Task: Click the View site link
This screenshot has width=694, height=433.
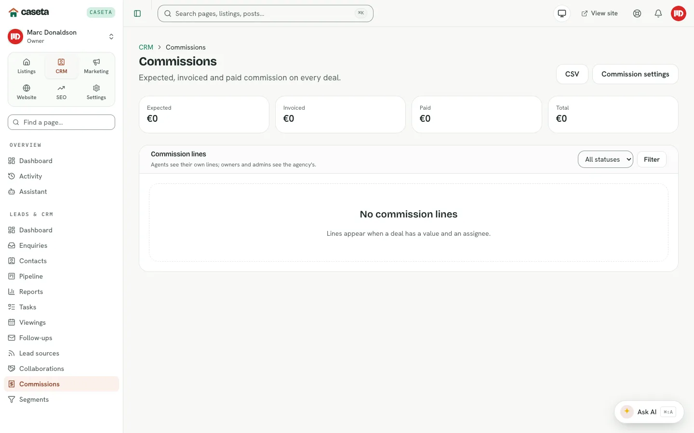Action: (x=600, y=13)
